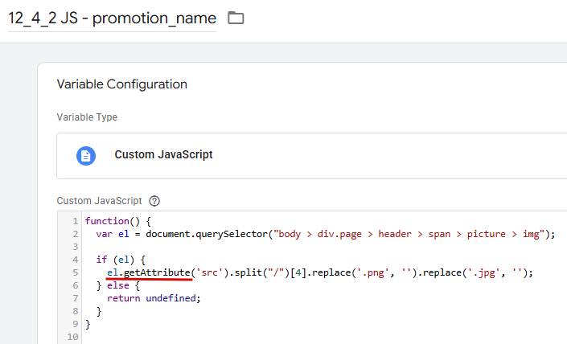Screen dimensions: 567x344
Task: Click the 'else' keyword on line 6
Action: click(x=118, y=285)
